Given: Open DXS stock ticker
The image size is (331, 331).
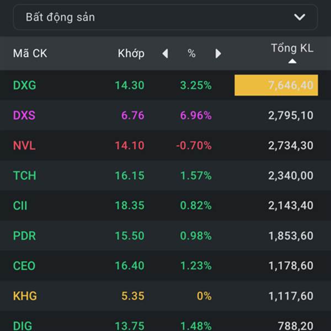Looking at the screenshot, I should 24,115.
